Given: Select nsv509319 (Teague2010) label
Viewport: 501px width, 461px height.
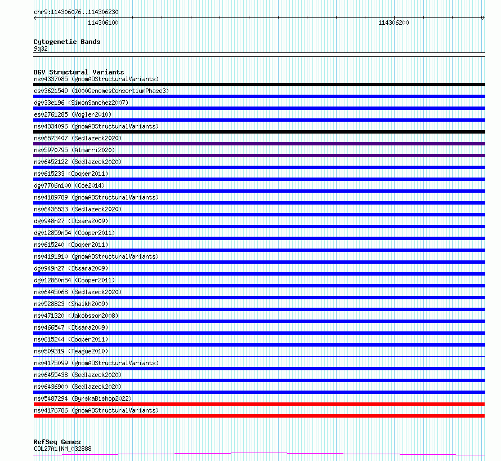Looking at the screenshot, I should (71, 351).
